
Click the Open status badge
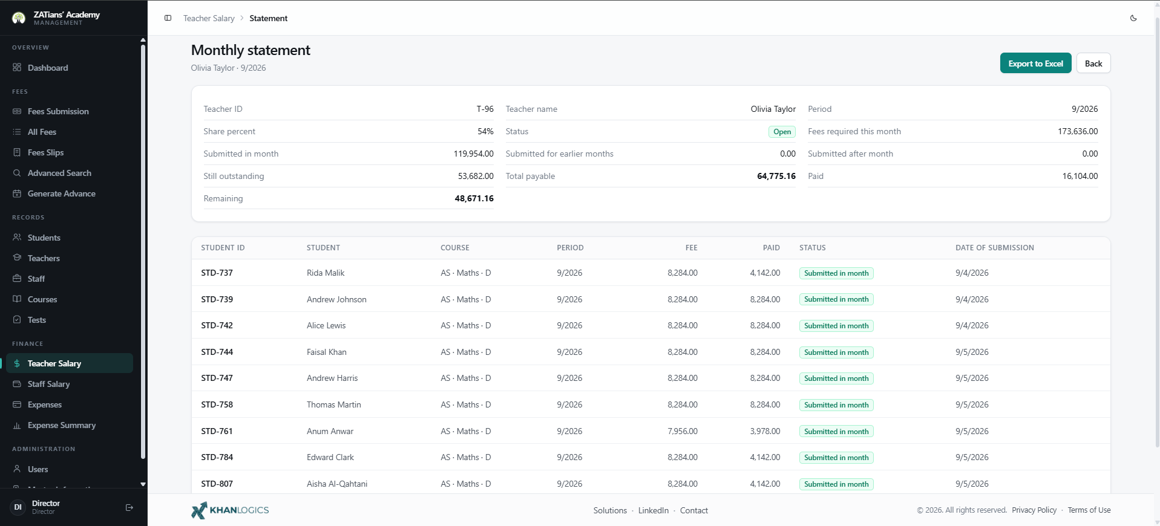(x=782, y=132)
